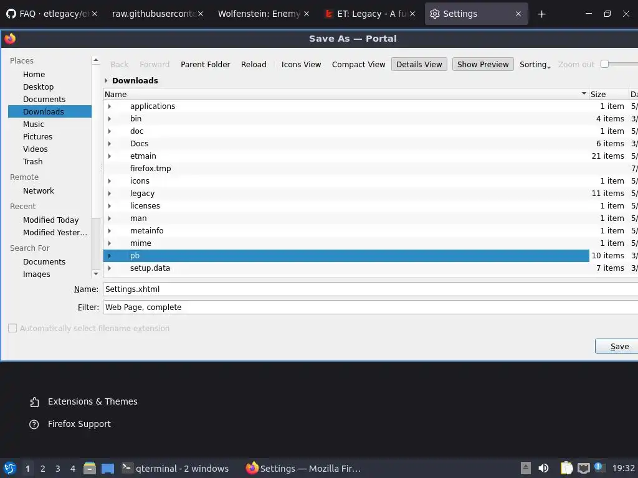Open the Sorting dropdown menu
Image resolution: width=638 pixels, height=478 pixels.
(x=535, y=64)
